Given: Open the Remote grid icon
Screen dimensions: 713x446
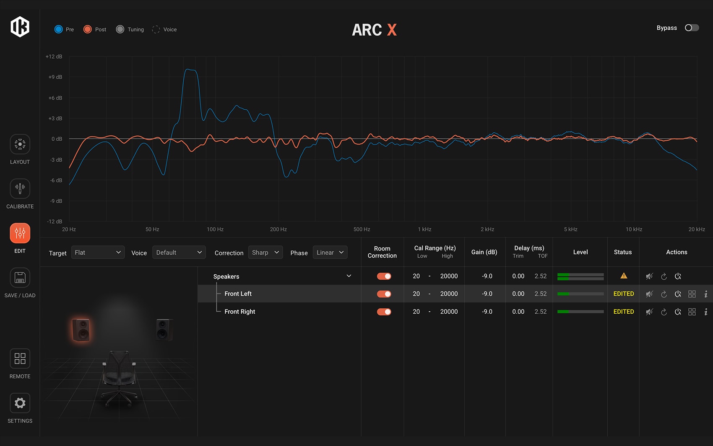Looking at the screenshot, I should tap(20, 358).
